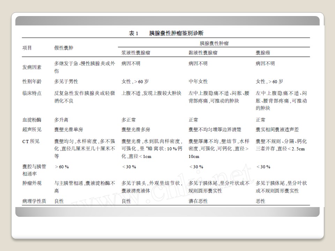Screen dimensions: 335x251
Task: Select '良性' under 浆液性囊腺瘤
Action: point(126,201)
